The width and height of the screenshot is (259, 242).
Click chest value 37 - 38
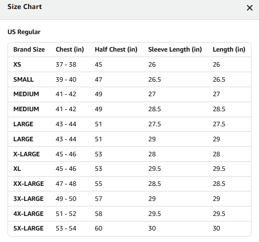(x=66, y=65)
